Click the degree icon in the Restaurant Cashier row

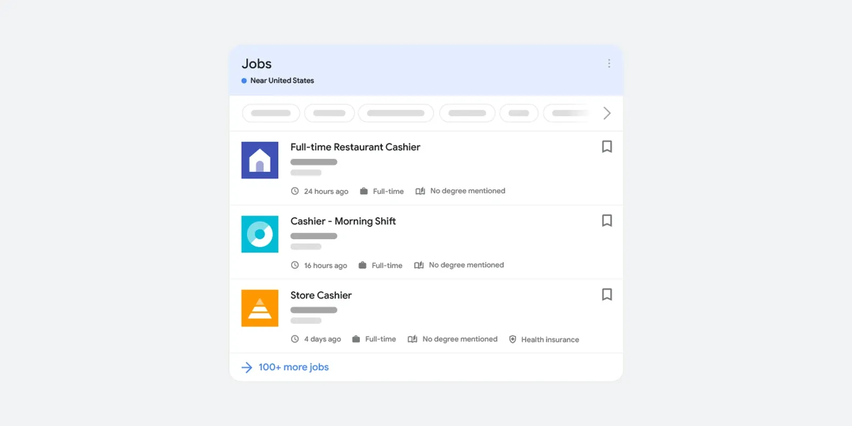point(420,191)
